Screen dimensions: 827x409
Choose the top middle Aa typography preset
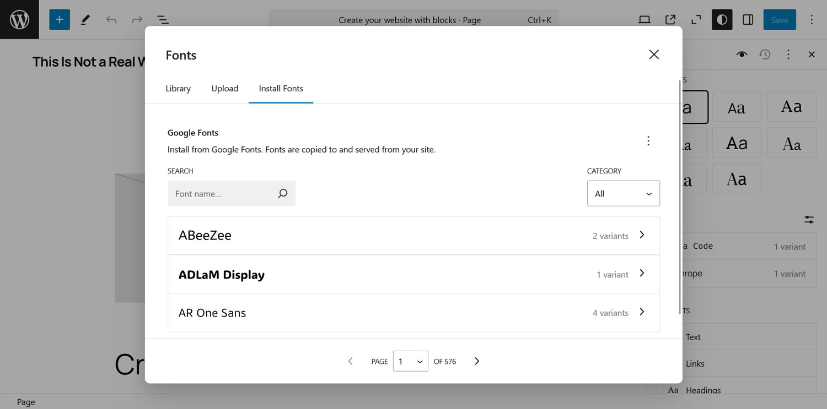coord(737,107)
